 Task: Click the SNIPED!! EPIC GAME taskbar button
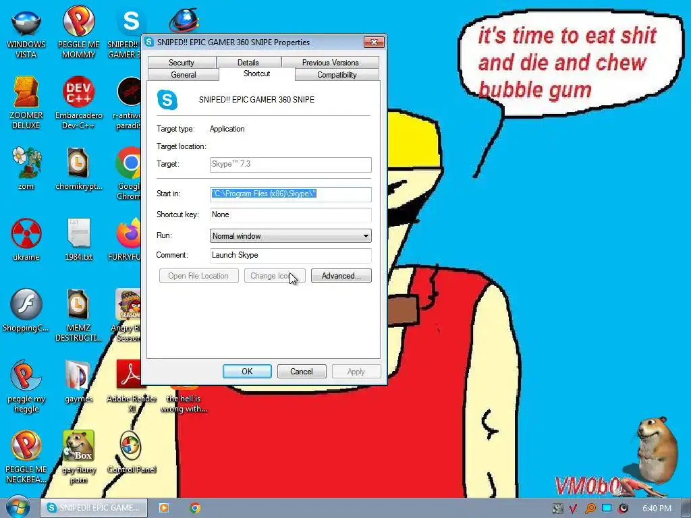(93, 508)
